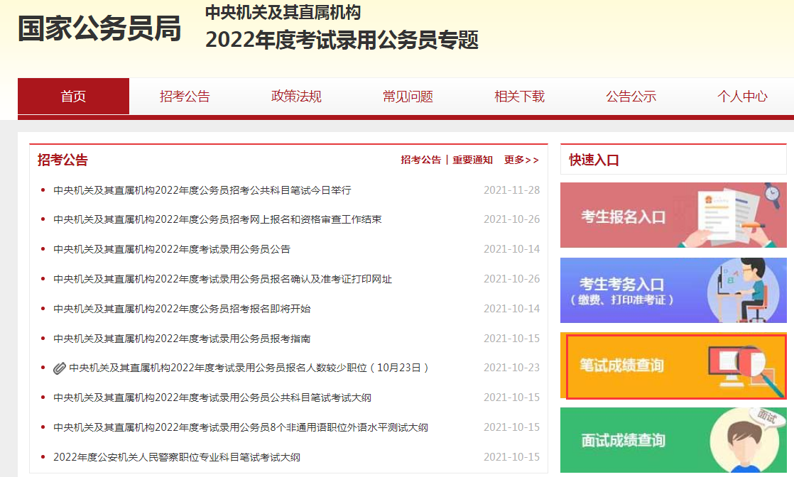Open the 相关下载 navigation item

pos(519,97)
